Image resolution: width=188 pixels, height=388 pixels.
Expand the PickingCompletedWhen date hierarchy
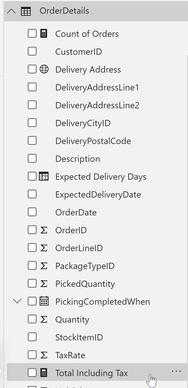[18, 301]
